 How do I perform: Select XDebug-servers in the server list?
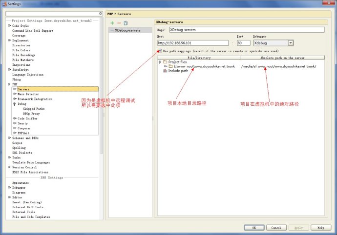click(130, 30)
